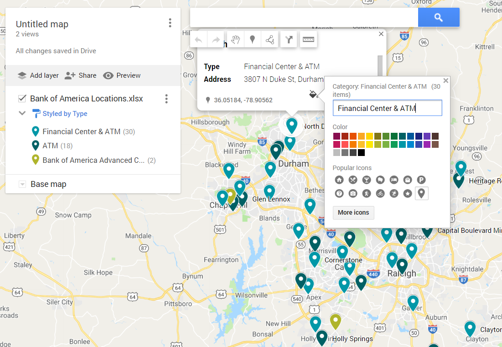502x347 pixels.
Task: Choose the bright yellow color swatch
Action: (369, 144)
